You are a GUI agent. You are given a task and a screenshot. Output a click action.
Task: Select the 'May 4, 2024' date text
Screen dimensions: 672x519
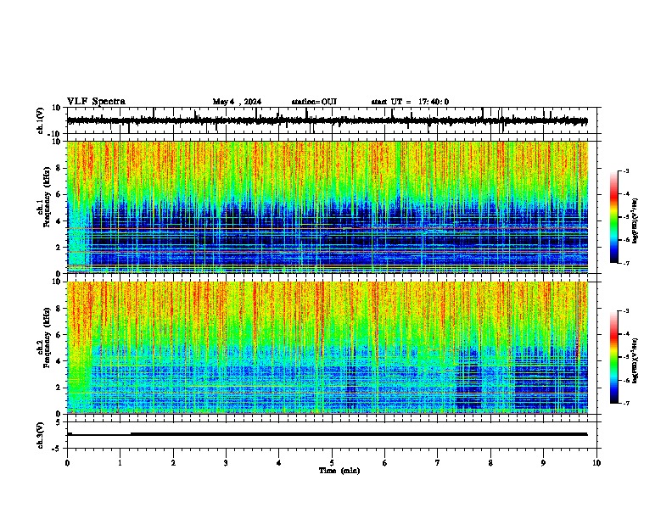237,102
